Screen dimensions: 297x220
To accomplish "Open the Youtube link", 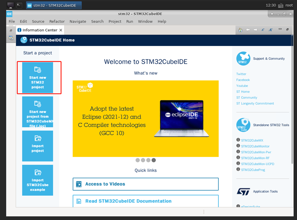I will point(242,86).
